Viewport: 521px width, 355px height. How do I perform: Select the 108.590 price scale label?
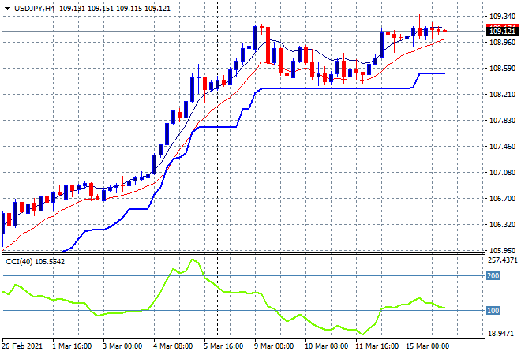503,69
